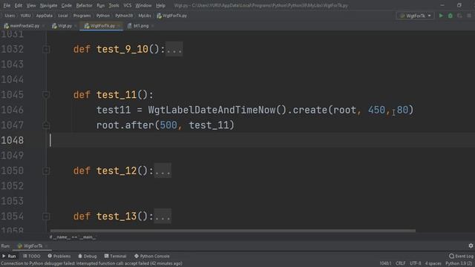Click the __name__ == __main__ code breadcrumb
The width and height of the screenshot is (475, 267).
73,237
